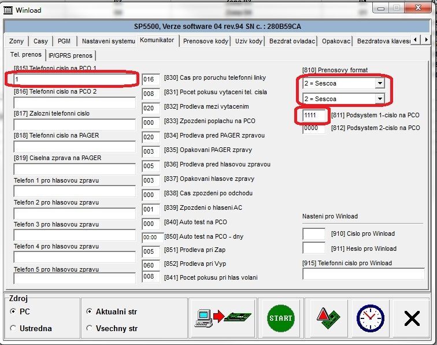The image size is (437, 345).
Task: Open the clock time settings icon
Action: click(x=370, y=318)
